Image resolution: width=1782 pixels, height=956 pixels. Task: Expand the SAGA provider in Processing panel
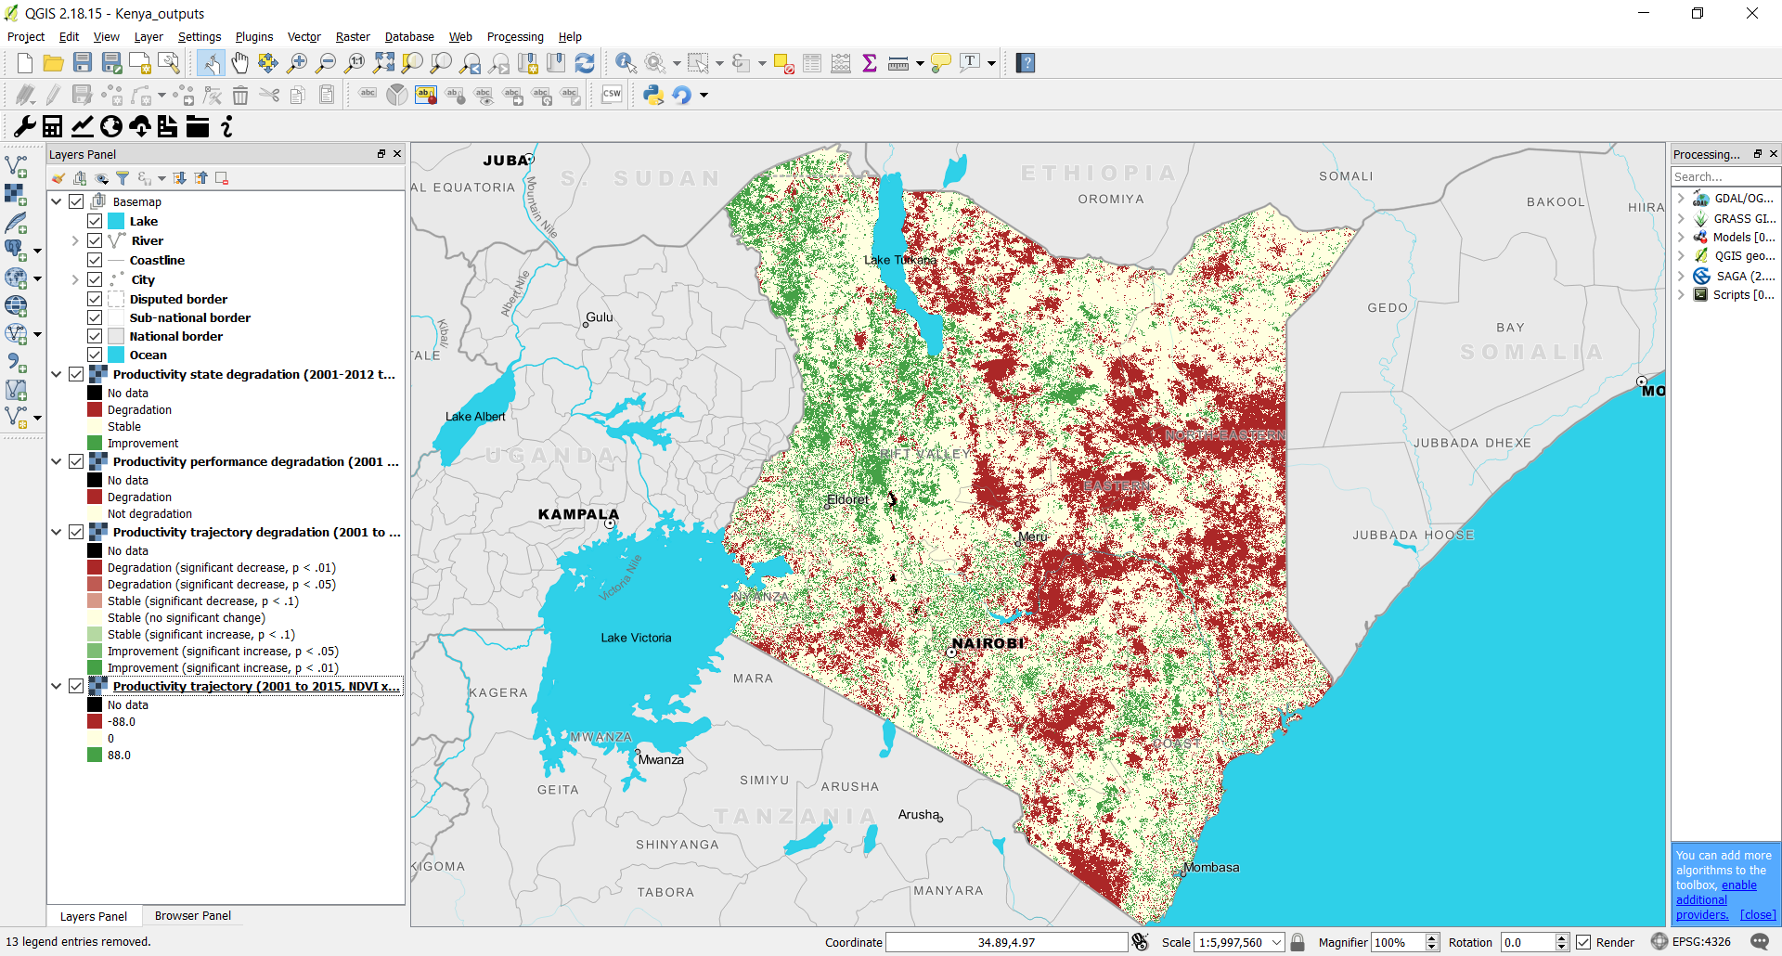(1683, 276)
